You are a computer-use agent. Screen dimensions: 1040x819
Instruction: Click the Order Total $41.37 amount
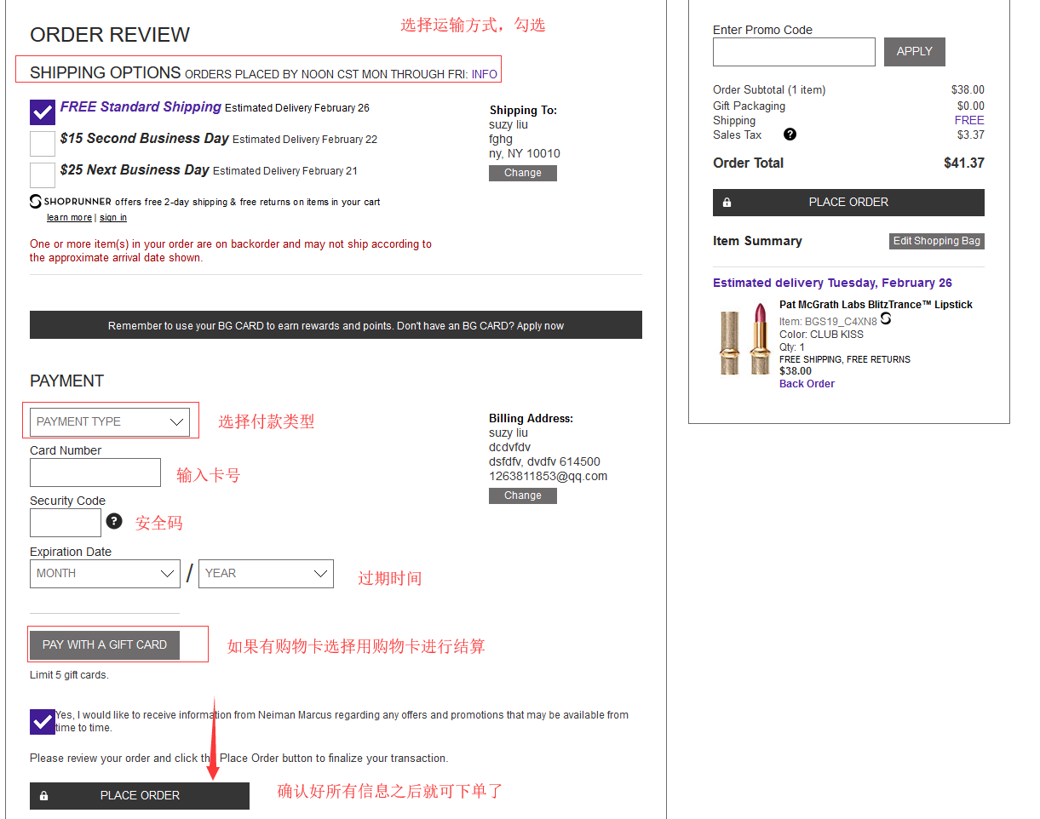point(964,163)
